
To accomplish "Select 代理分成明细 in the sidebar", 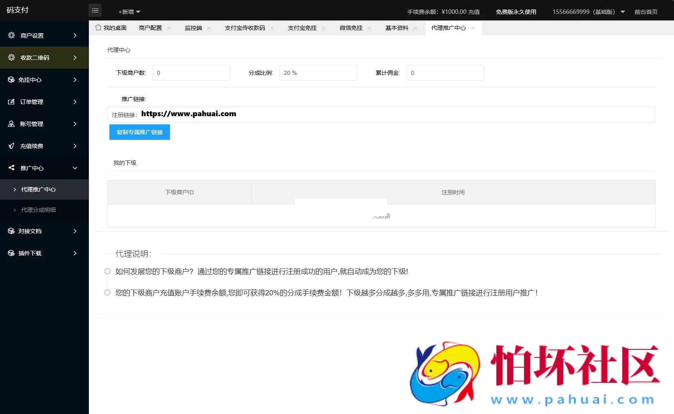I will click(x=39, y=209).
